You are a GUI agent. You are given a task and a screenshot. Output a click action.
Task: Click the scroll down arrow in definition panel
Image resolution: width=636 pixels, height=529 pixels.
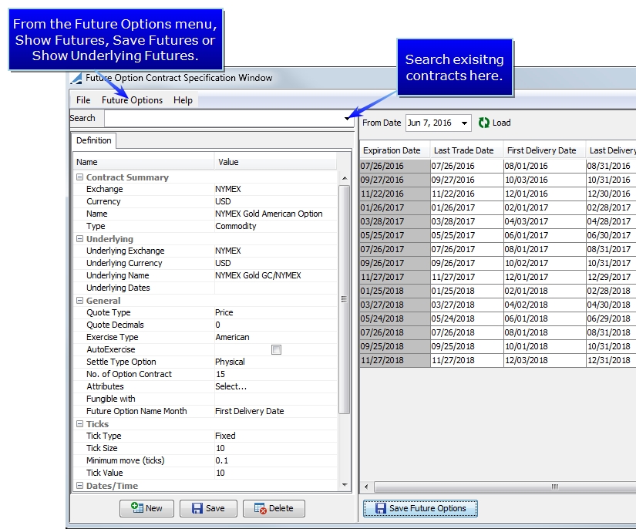click(345, 485)
